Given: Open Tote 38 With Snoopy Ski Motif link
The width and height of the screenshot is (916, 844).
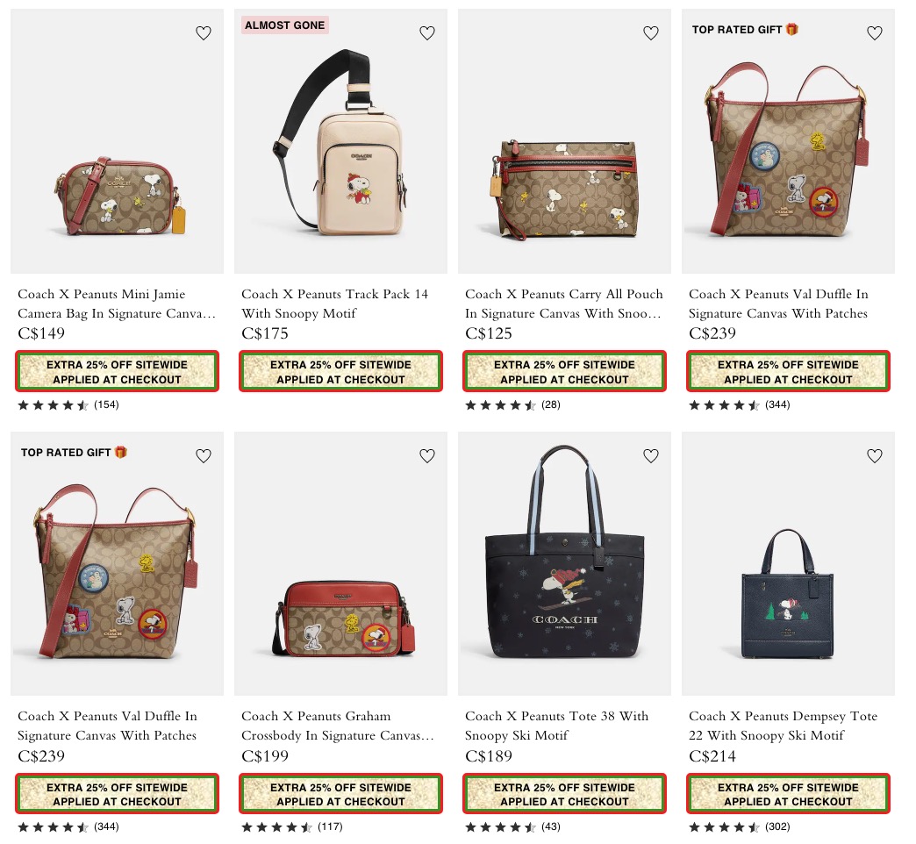Looking at the screenshot, I should tap(557, 726).
